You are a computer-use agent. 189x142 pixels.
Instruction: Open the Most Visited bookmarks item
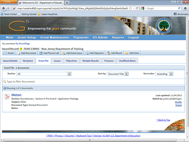click(9, 14)
